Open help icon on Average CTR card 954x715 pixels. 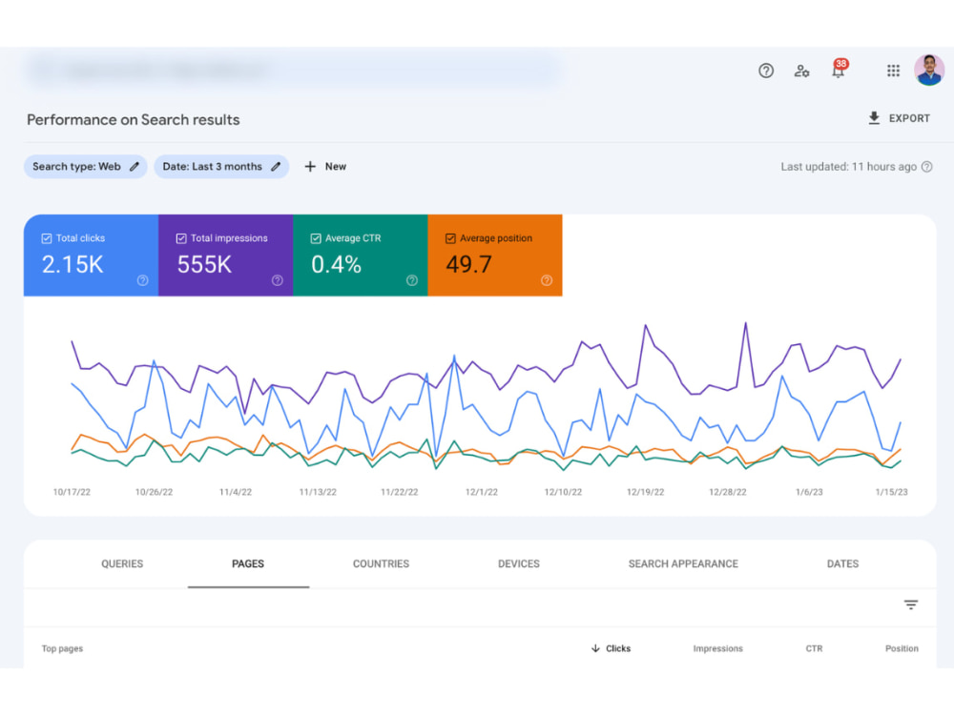tap(412, 280)
